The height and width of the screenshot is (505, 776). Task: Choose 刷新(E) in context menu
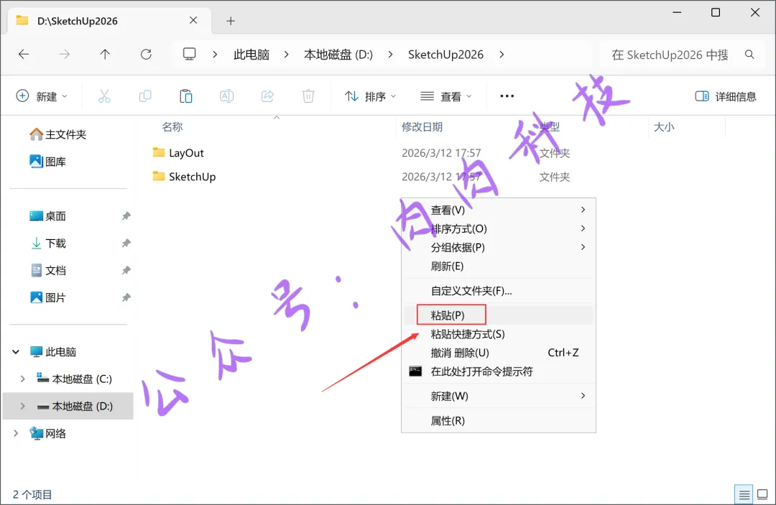click(x=499, y=266)
